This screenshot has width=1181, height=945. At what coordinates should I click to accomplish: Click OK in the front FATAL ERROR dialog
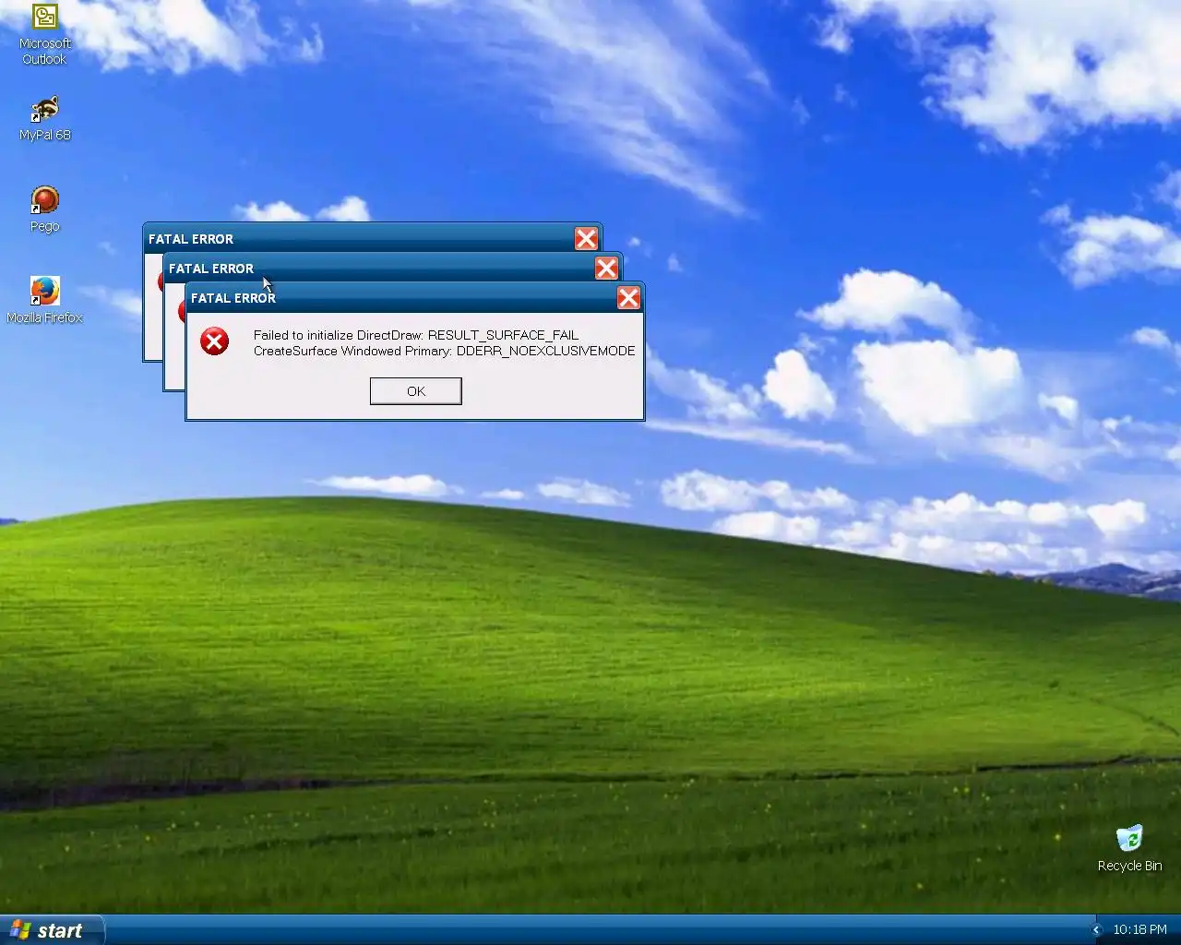(x=415, y=391)
